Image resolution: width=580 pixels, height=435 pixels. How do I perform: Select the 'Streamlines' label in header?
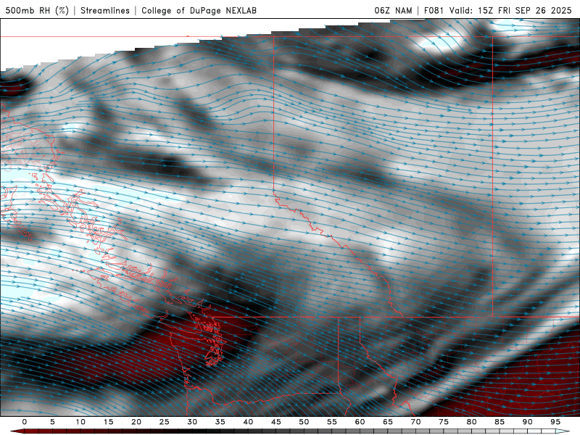105,10
